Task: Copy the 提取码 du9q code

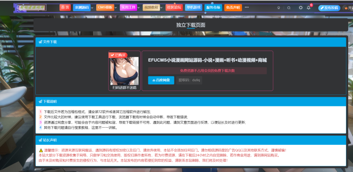Action: tap(189, 80)
